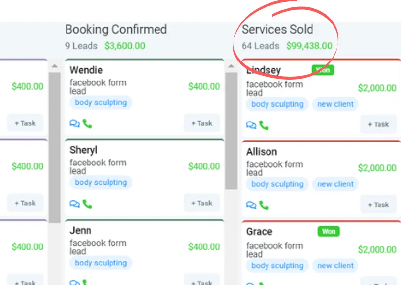Call Allison using the phone icon

[264, 205]
